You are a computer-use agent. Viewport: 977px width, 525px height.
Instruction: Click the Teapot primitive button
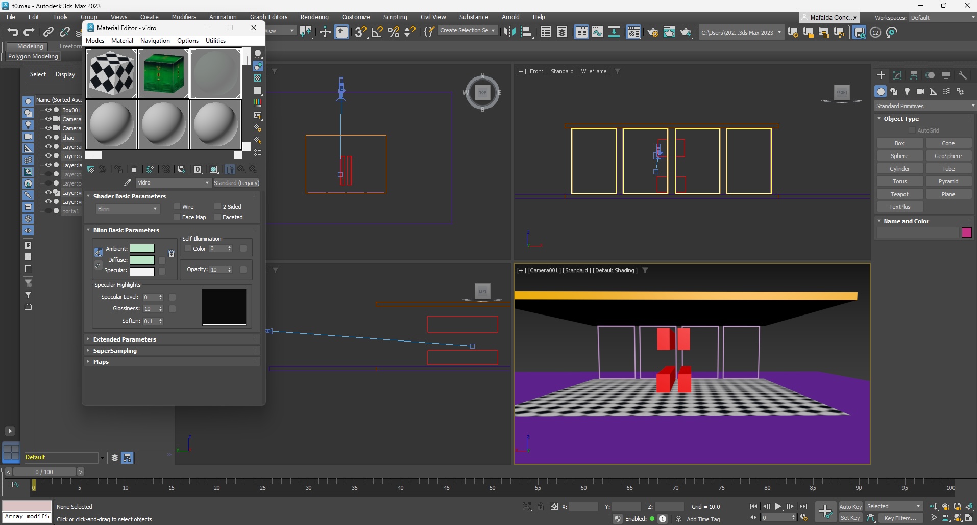899,194
